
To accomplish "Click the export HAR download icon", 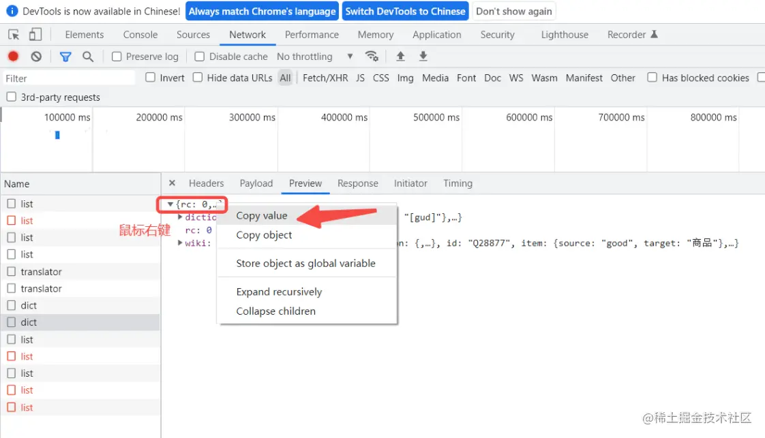I will tap(423, 56).
